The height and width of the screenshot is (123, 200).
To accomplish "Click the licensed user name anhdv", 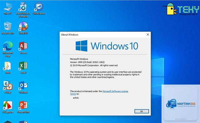I will (x=76, y=98).
